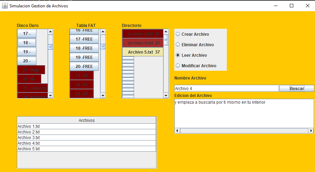Click the 19 -FREE entry in Tabla FAT
The width and height of the screenshot is (315, 172).
coord(84,57)
